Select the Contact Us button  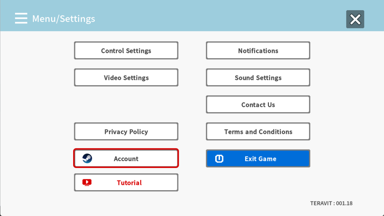coord(258,105)
